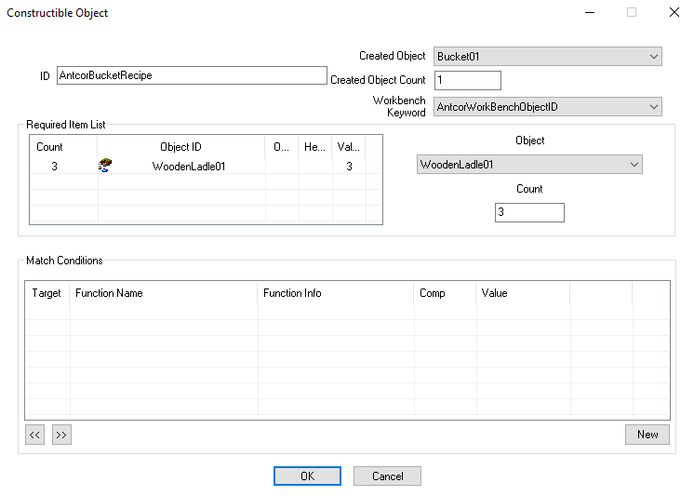The image size is (694, 496).
Task: Click the Count column header in item list
Action: click(50, 147)
